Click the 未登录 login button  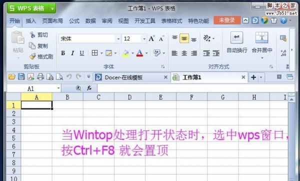(227, 20)
